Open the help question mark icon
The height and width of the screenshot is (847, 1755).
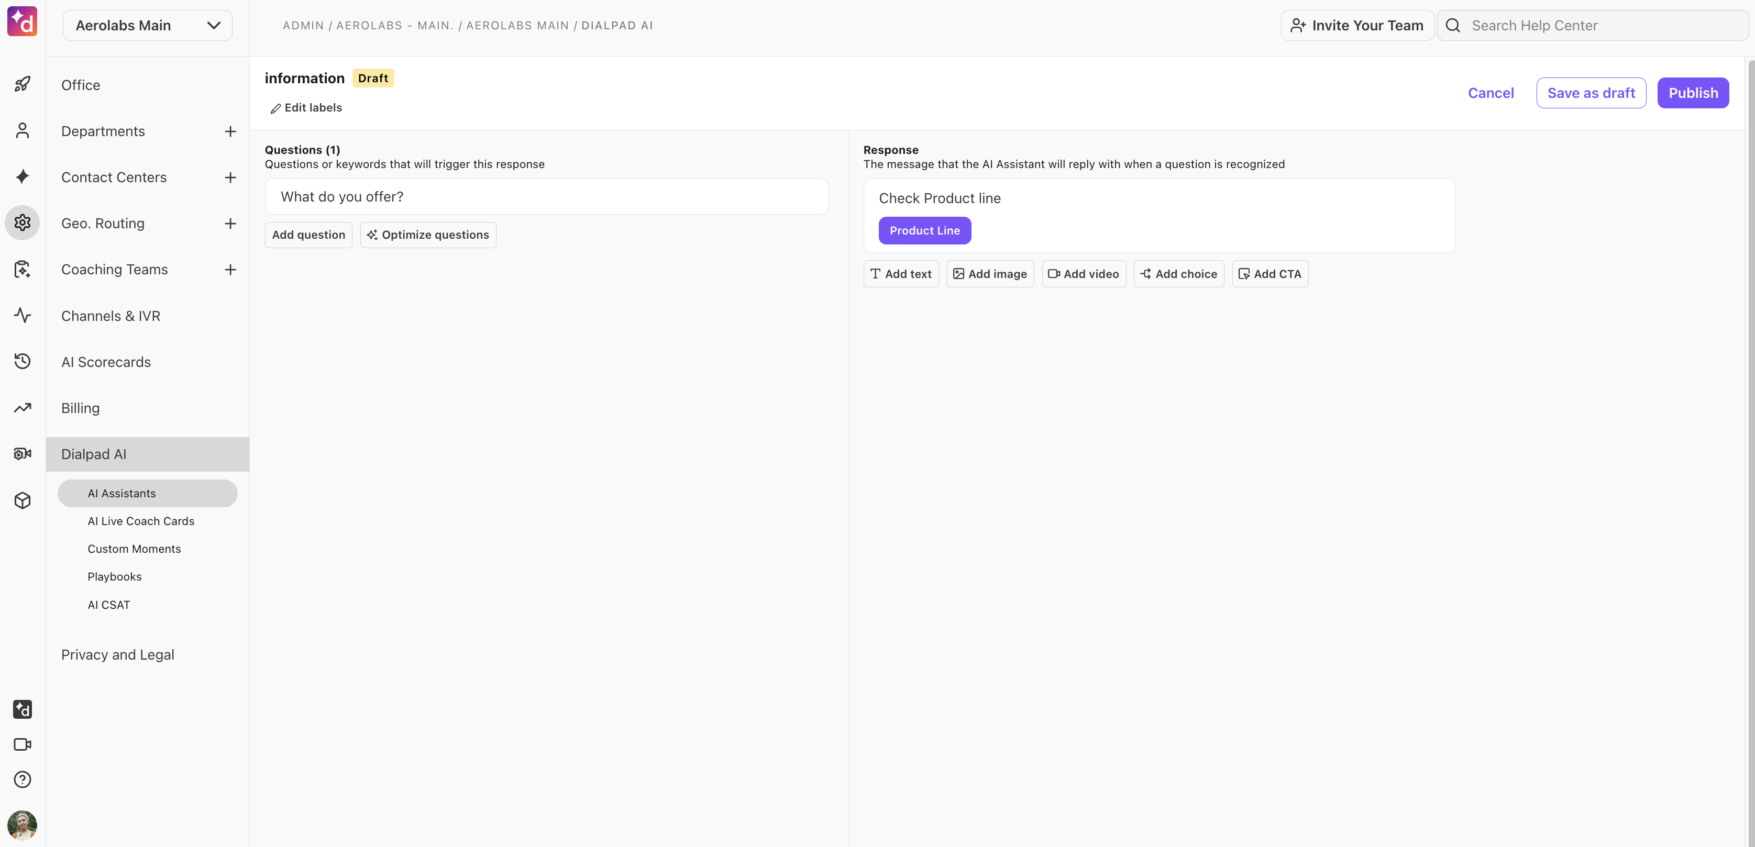point(23,779)
